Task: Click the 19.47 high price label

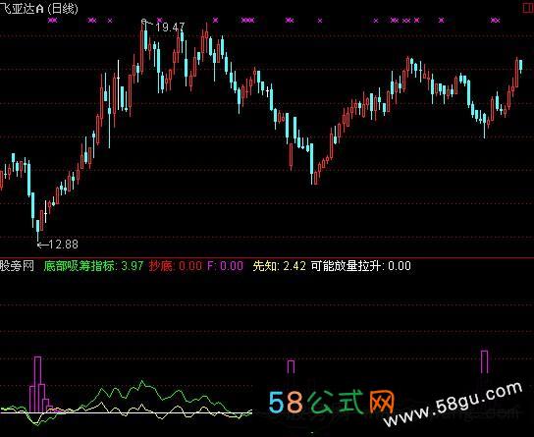Action: 170,27
